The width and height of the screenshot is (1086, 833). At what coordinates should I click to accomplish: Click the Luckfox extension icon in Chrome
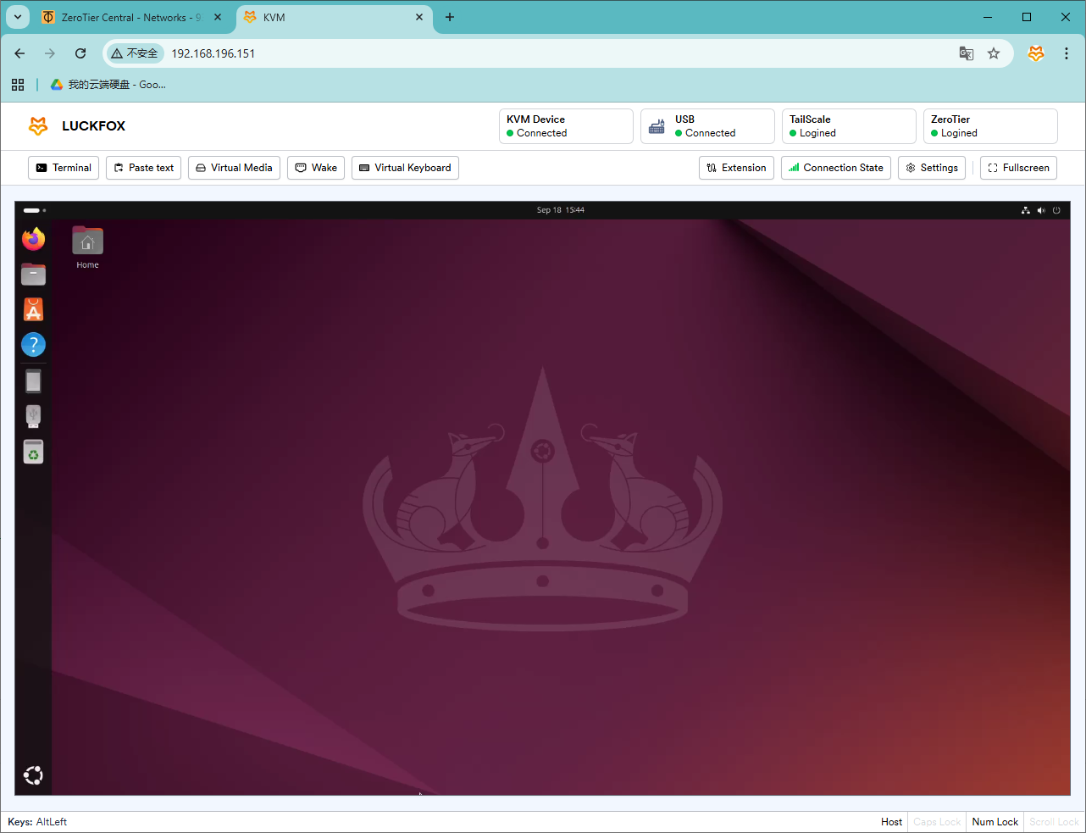click(1035, 53)
